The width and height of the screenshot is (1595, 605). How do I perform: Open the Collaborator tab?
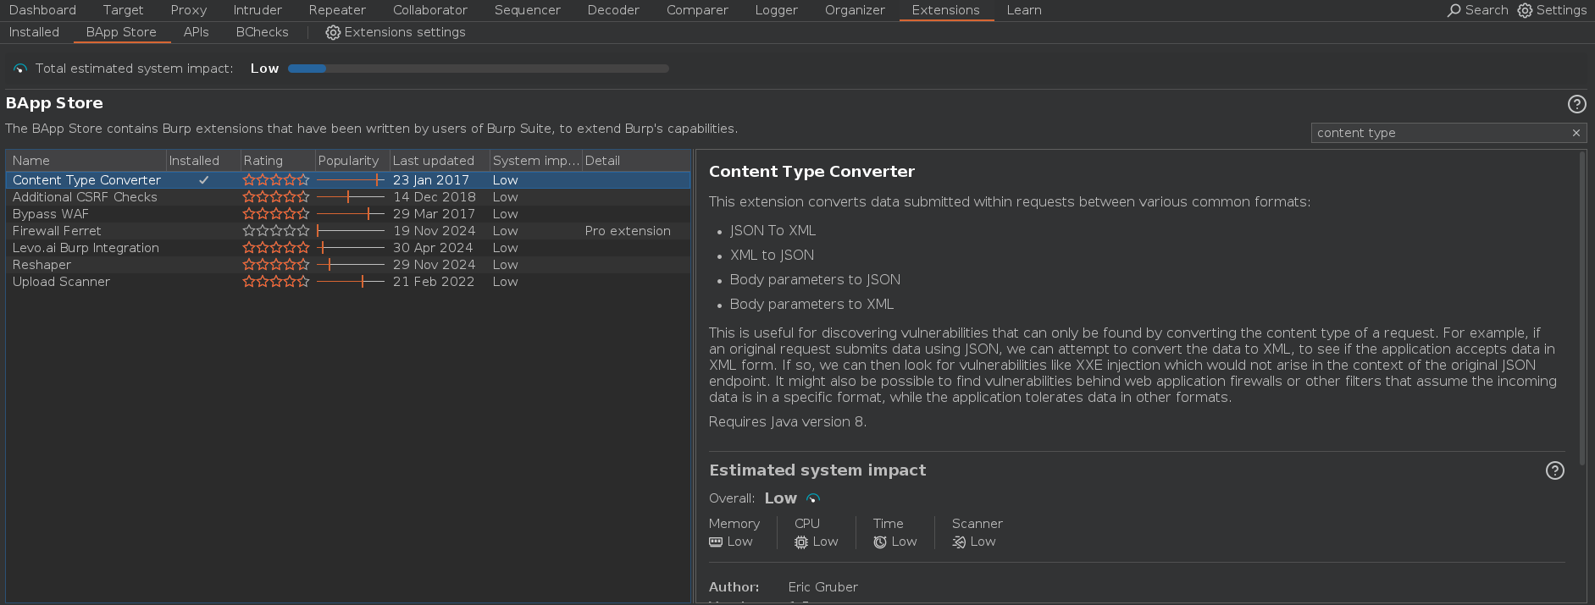point(430,10)
